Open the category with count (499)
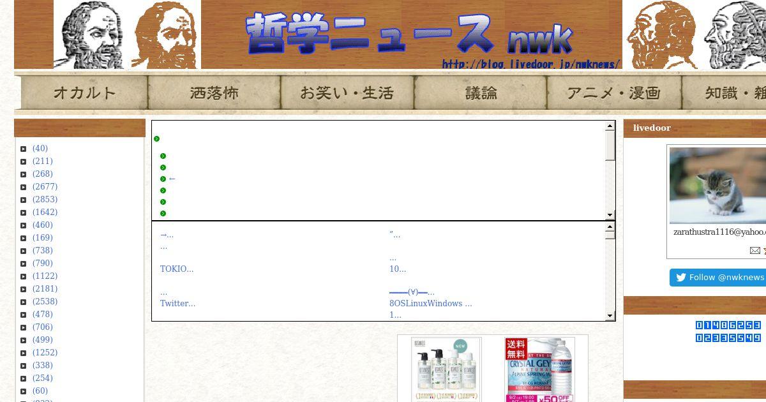The image size is (766, 402). tap(43, 340)
